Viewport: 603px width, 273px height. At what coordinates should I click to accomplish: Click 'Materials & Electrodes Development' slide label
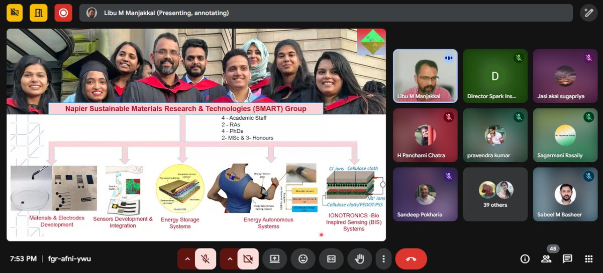(57, 221)
